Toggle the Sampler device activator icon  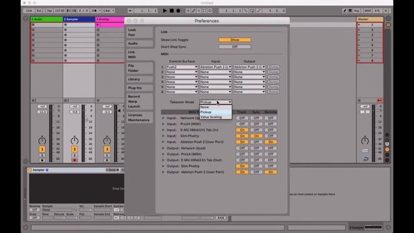point(30,170)
